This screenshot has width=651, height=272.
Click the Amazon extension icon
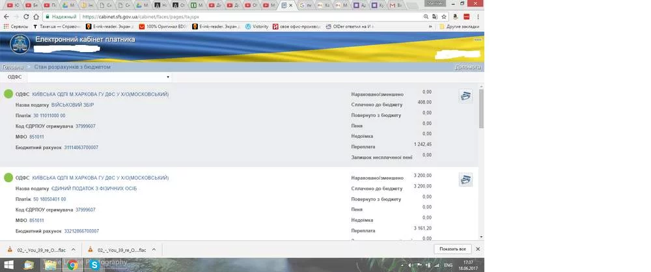coord(456,17)
